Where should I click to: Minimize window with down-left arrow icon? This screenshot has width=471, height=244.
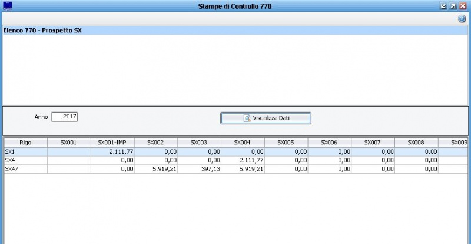(x=443, y=6)
